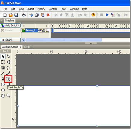Image resolution: width=131 pixels, height=129 pixels.
Task: Select the Rectangle tool
Action: point(8,85)
